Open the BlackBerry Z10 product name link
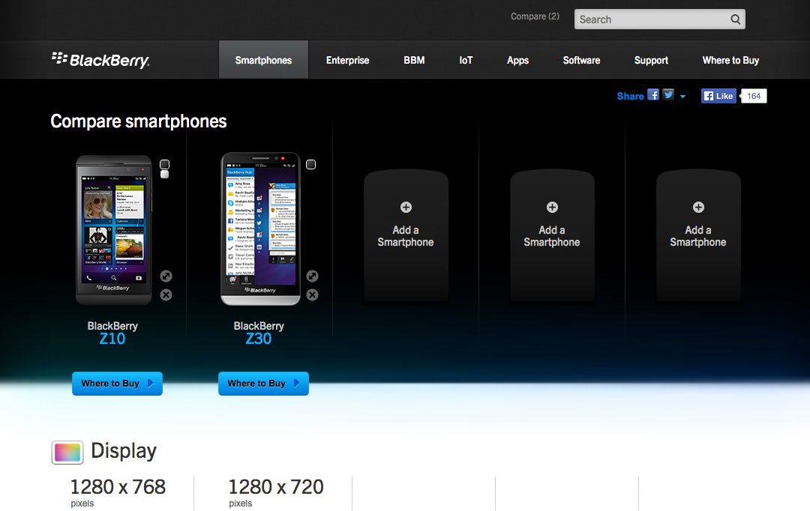 112,333
